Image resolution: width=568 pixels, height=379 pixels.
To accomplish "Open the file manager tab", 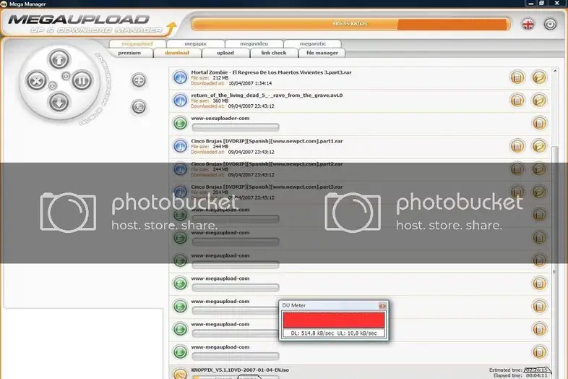I will 322,53.
